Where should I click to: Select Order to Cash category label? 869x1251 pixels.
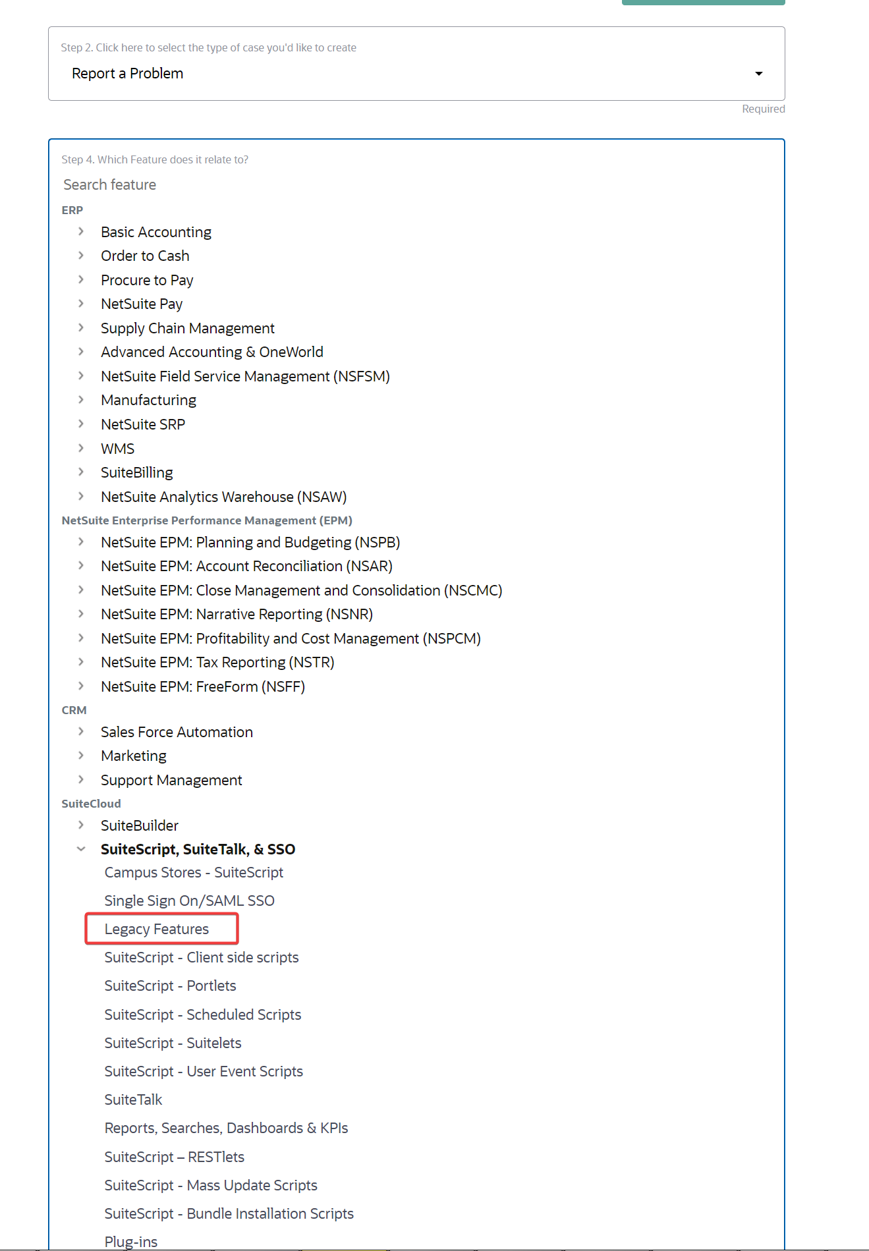pyautogui.click(x=145, y=256)
